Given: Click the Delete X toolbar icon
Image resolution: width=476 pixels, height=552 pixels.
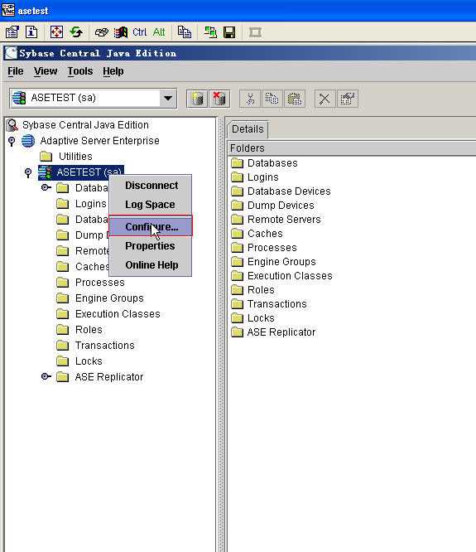Looking at the screenshot, I should click(325, 99).
